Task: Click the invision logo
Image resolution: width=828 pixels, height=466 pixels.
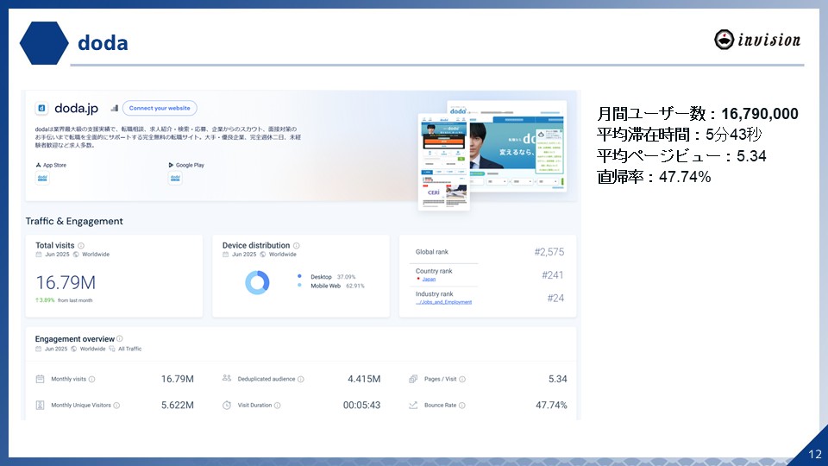Action: (x=757, y=40)
